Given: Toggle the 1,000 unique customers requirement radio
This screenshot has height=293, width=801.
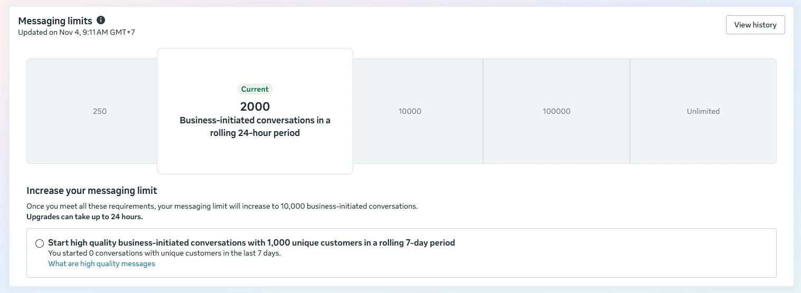Looking at the screenshot, I should [x=40, y=243].
